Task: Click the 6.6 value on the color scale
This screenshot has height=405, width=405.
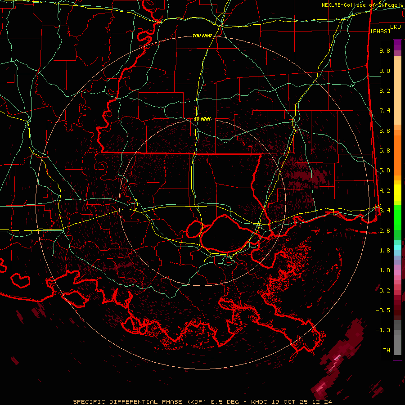Action: click(385, 130)
